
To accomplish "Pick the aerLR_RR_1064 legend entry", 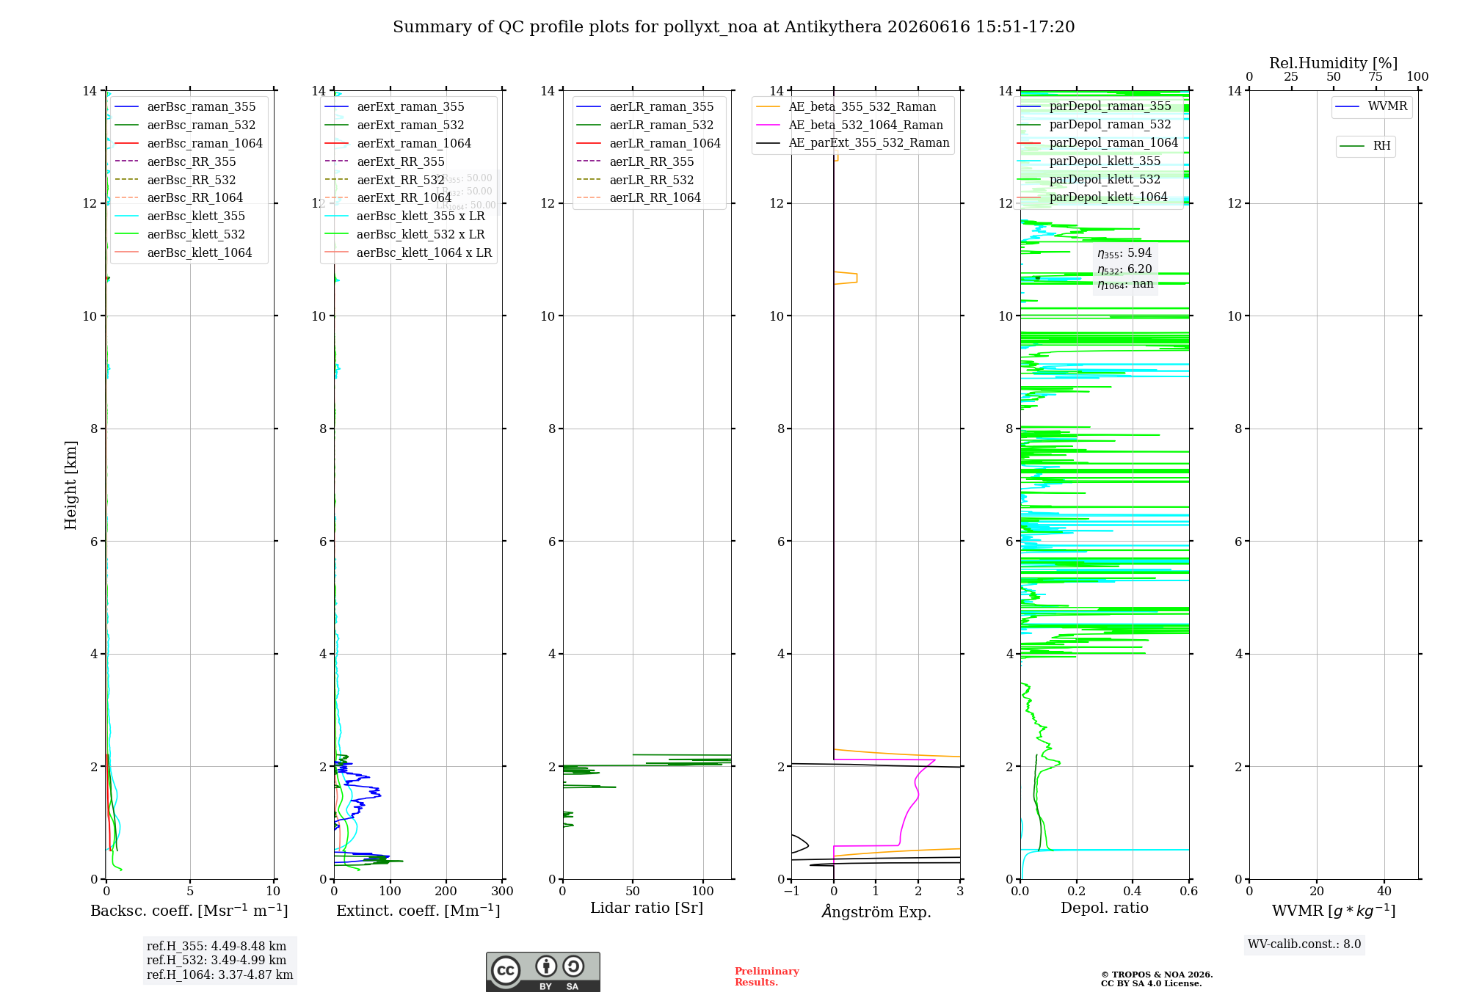I will [x=639, y=198].
